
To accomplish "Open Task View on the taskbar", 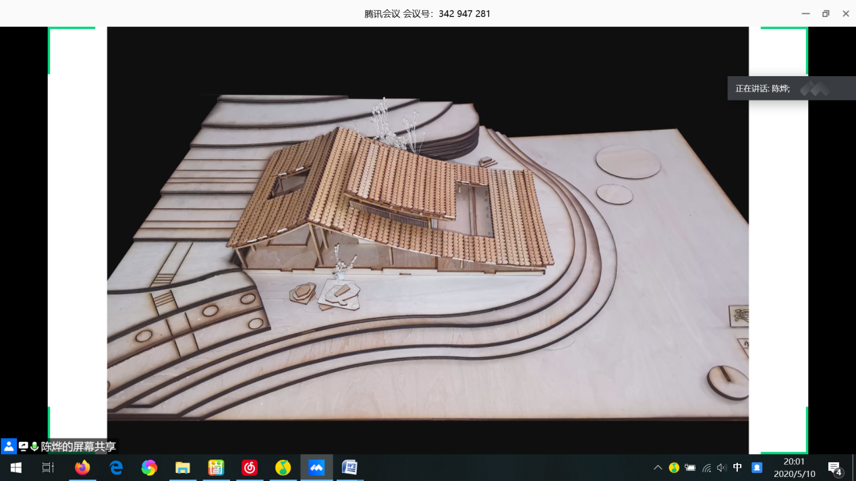I will point(48,468).
